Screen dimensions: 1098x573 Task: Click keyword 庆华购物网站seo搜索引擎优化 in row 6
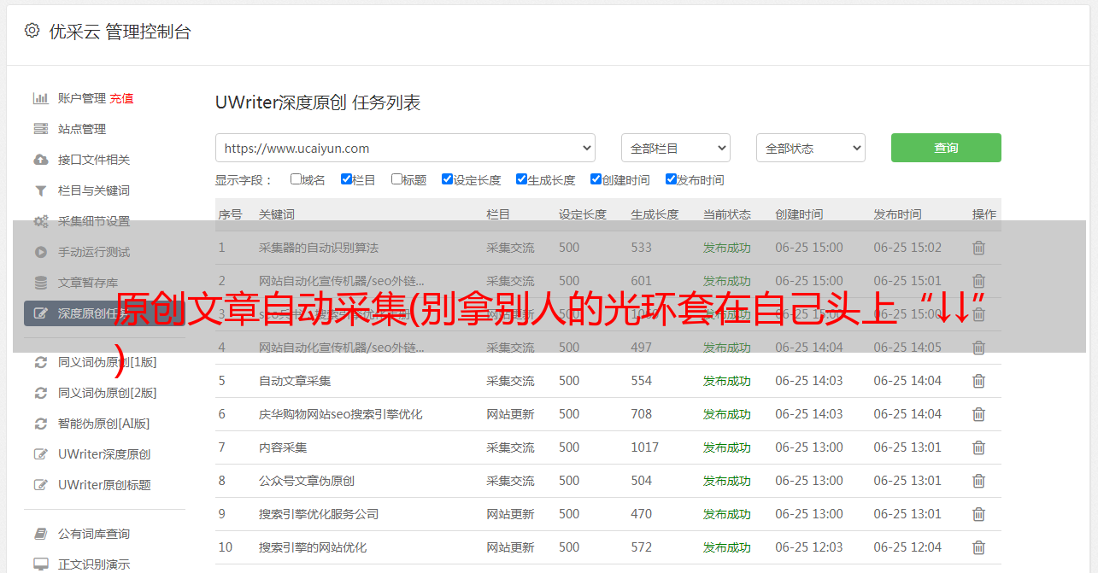pyautogui.click(x=340, y=414)
